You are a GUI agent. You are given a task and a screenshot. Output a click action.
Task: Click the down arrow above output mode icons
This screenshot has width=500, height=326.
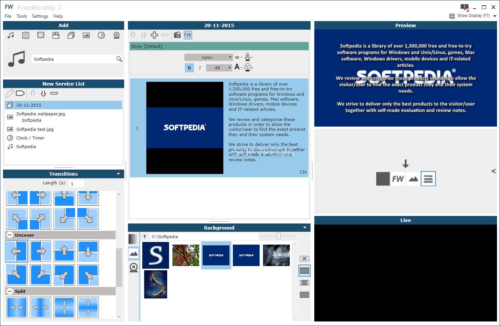[406, 164]
